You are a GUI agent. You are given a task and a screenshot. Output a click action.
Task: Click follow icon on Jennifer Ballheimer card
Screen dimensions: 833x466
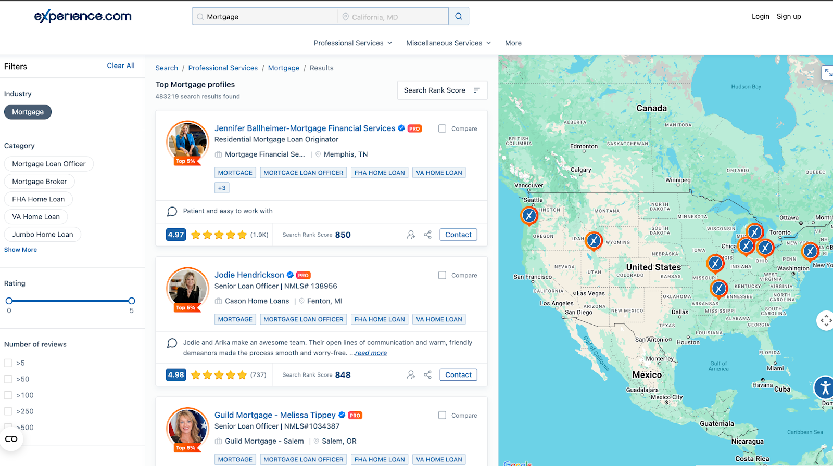(411, 235)
